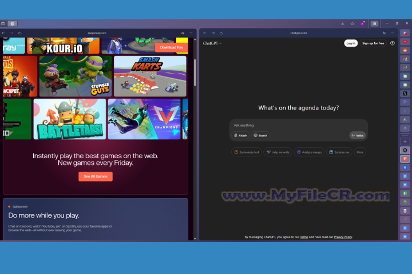Click the globe icon in top bar
Image resolution: width=412 pixels, height=274 pixels.
pyautogui.click(x=13, y=23)
